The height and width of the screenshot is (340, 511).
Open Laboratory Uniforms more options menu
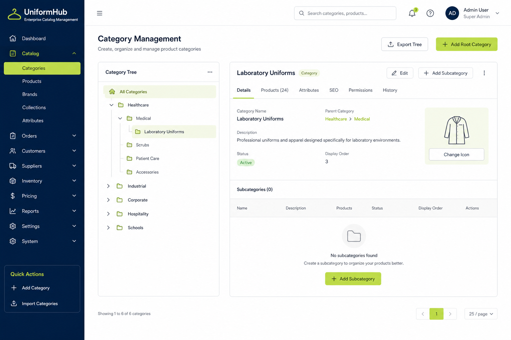click(x=484, y=73)
